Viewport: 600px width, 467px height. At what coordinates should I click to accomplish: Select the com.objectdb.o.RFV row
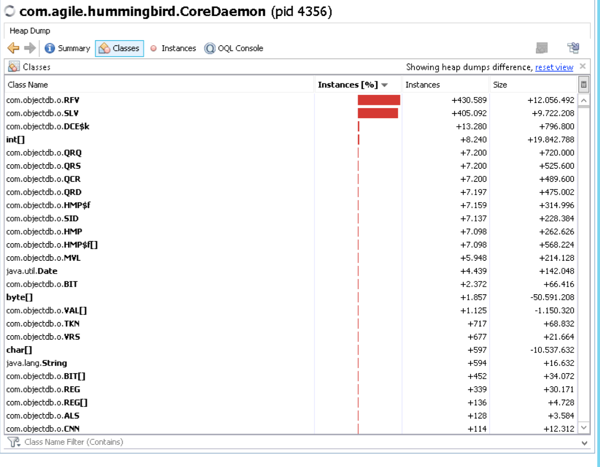coord(291,100)
